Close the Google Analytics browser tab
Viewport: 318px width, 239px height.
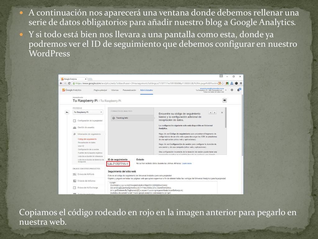86,79
